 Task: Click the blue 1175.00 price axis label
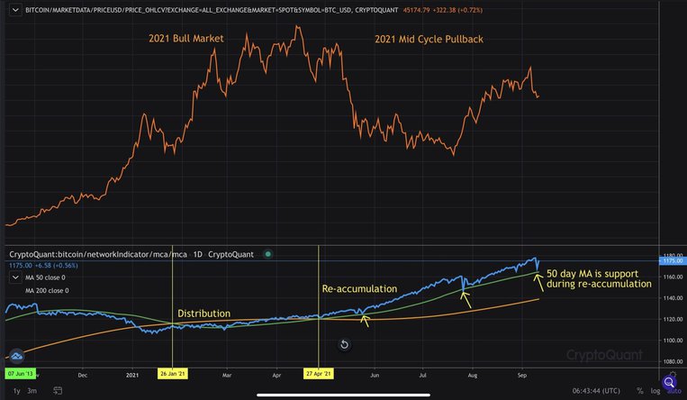tap(673, 260)
